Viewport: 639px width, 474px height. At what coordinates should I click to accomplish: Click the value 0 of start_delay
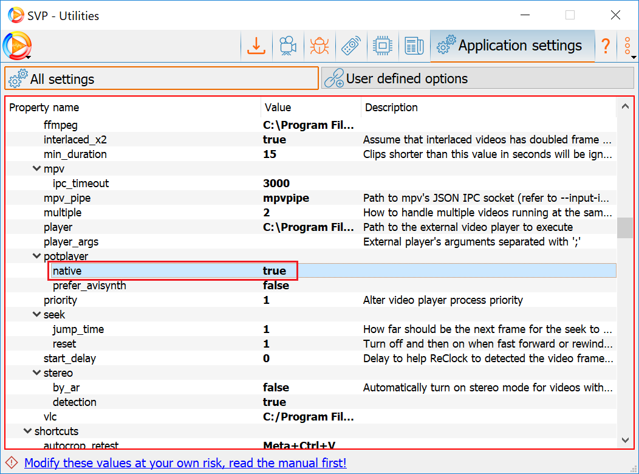(266, 359)
